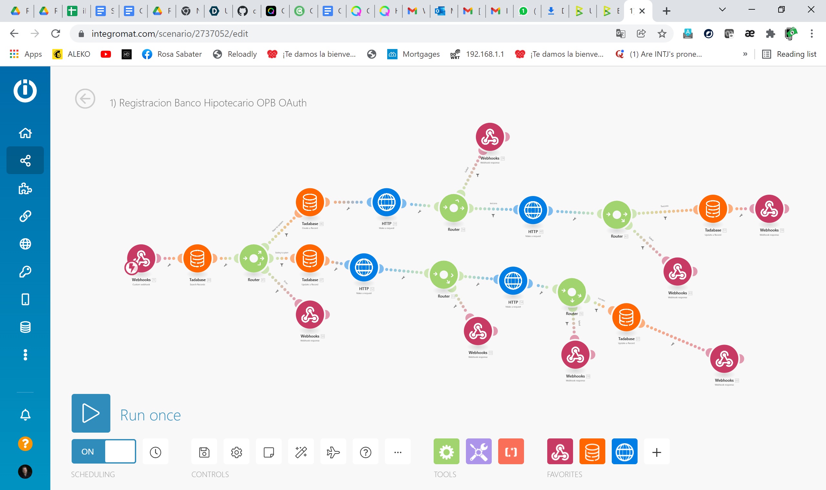Select the Tadabase favorite module icon

tap(592, 451)
